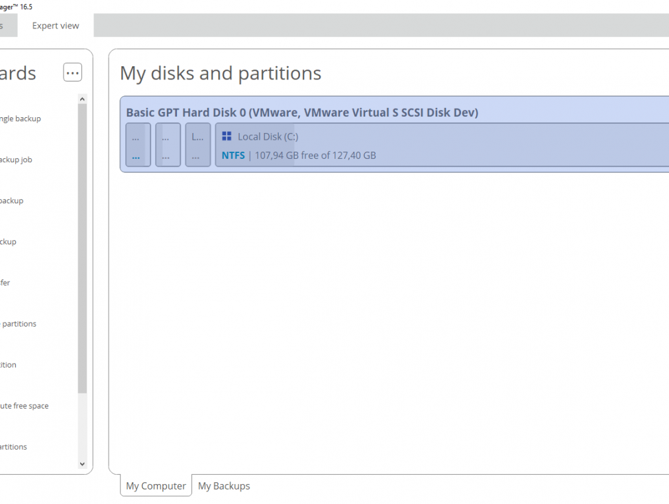Choose the wizard ending in 'artitions' at the bottom
This screenshot has width=669, height=504.
pos(14,447)
